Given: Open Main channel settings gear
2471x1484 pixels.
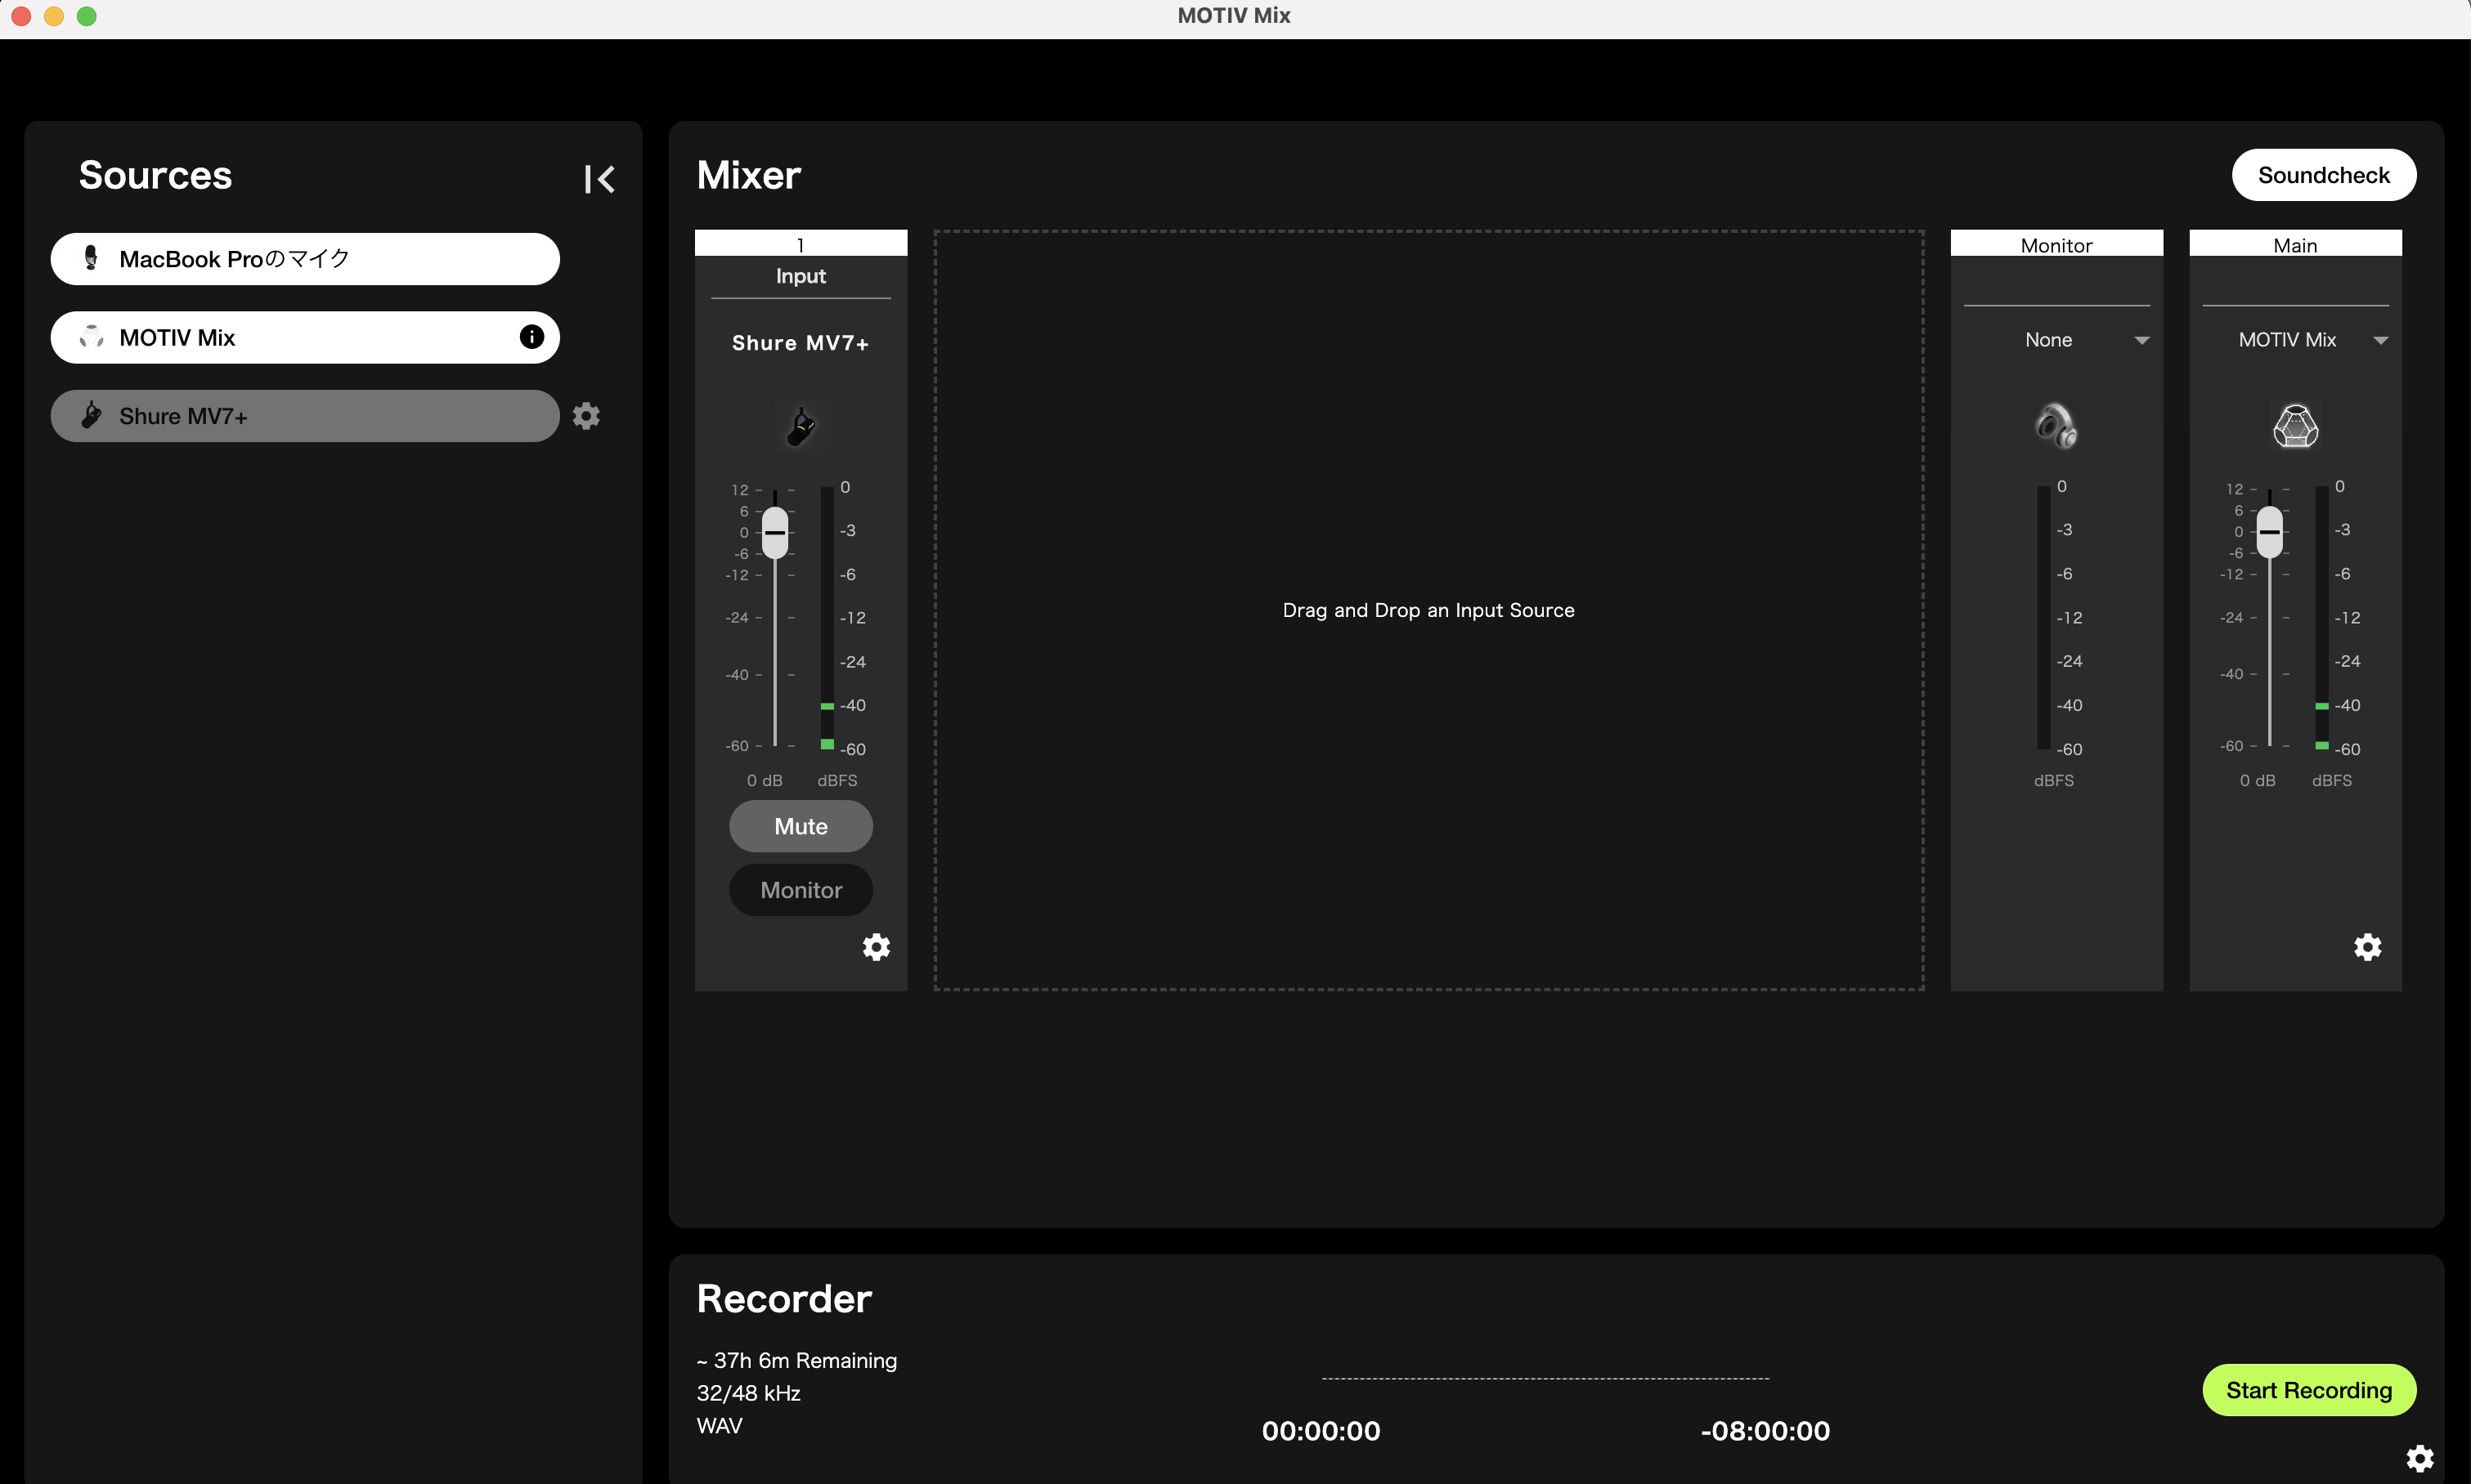Looking at the screenshot, I should (2368, 947).
